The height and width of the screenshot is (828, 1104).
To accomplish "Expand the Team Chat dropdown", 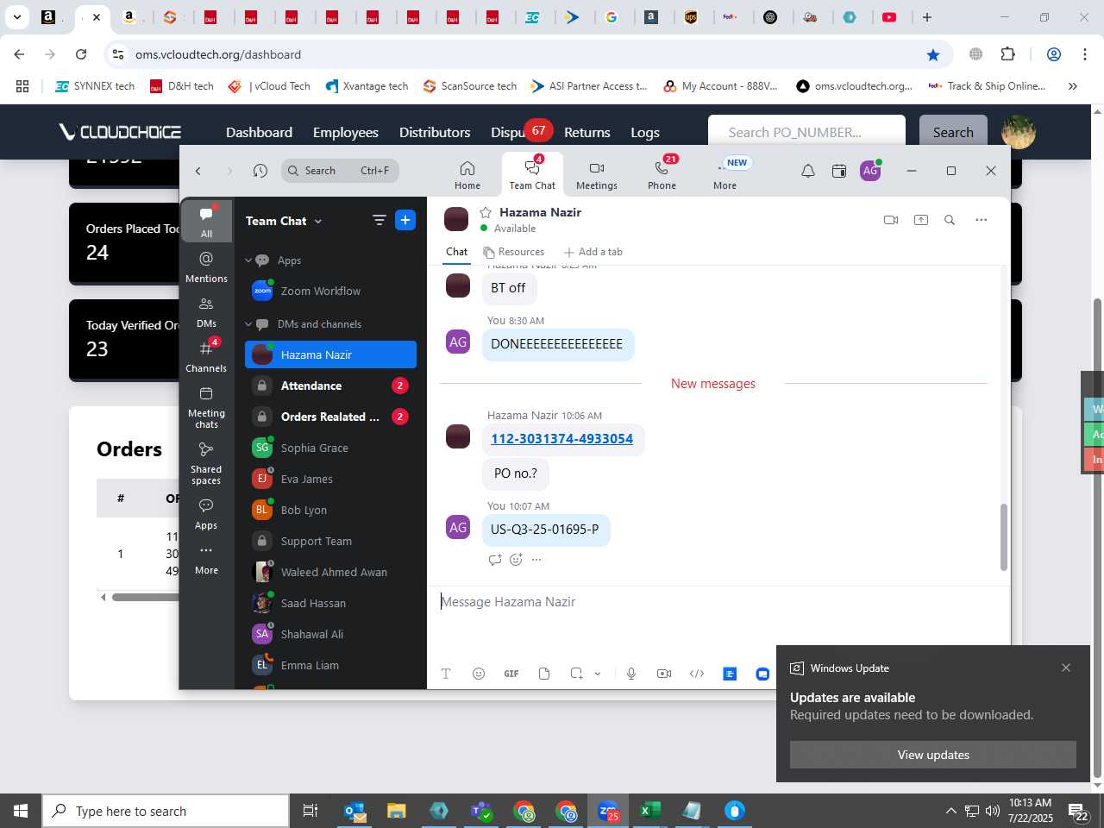I will click(x=318, y=222).
